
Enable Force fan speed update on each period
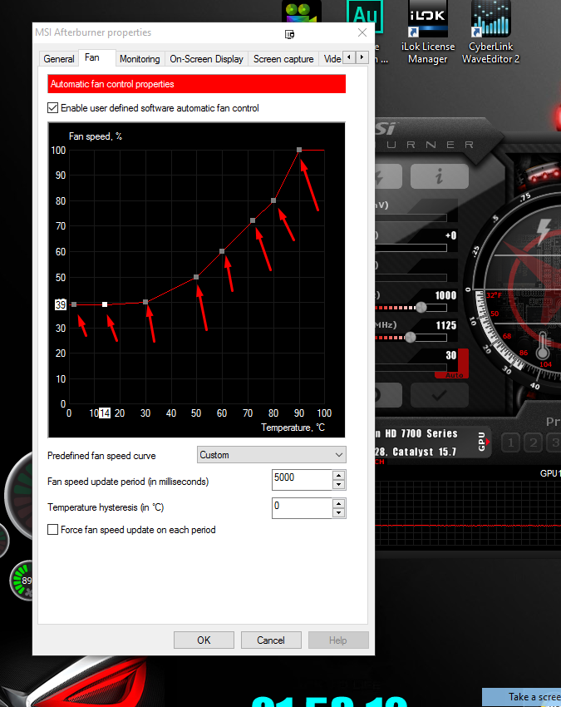pos(52,529)
